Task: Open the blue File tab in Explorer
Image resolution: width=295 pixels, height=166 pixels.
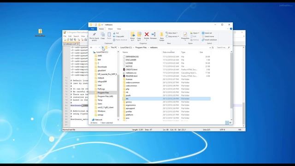Action: 93,29
